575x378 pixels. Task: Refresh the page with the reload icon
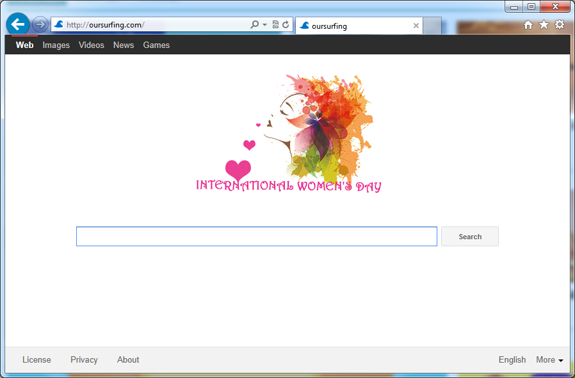click(286, 24)
